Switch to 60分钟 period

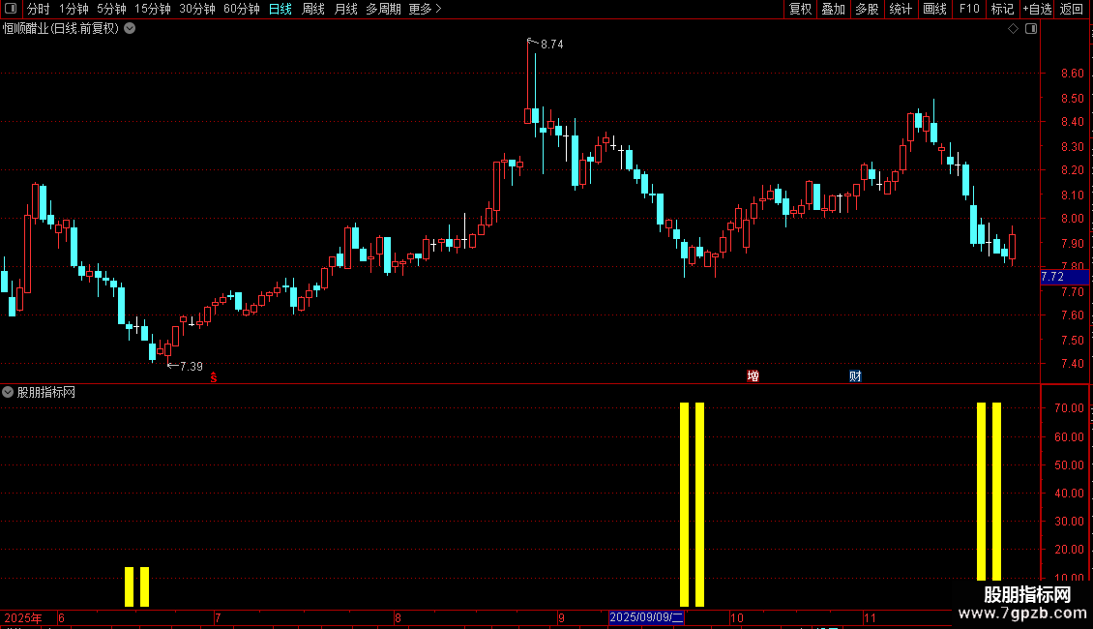tap(242, 9)
